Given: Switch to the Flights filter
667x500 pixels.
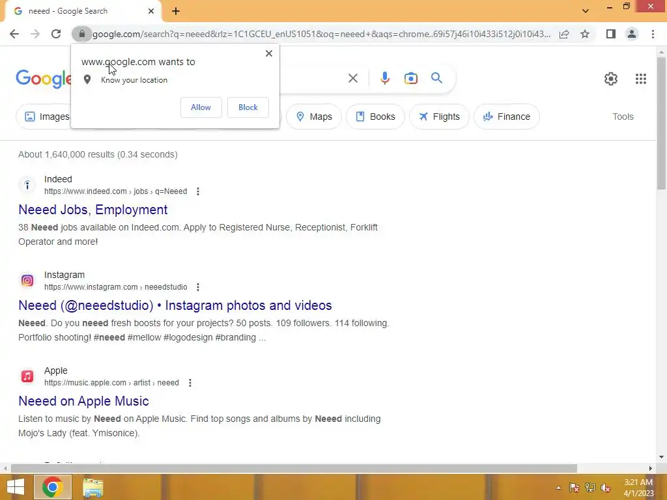Looking at the screenshot, I should (439, 117).
